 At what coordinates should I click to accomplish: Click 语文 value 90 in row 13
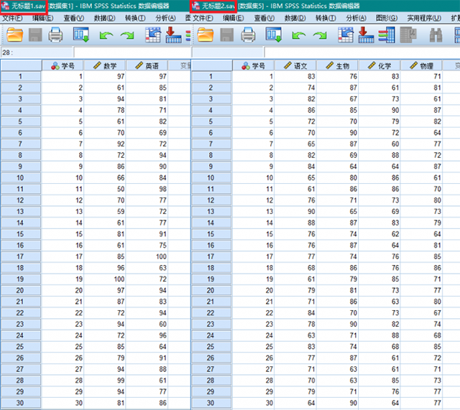(x=295, y=212)
